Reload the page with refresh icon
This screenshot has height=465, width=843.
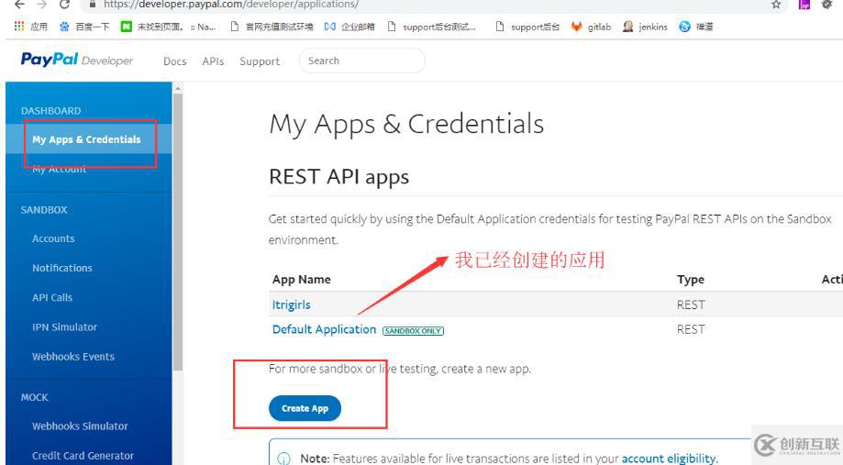(x=64, y=5)
